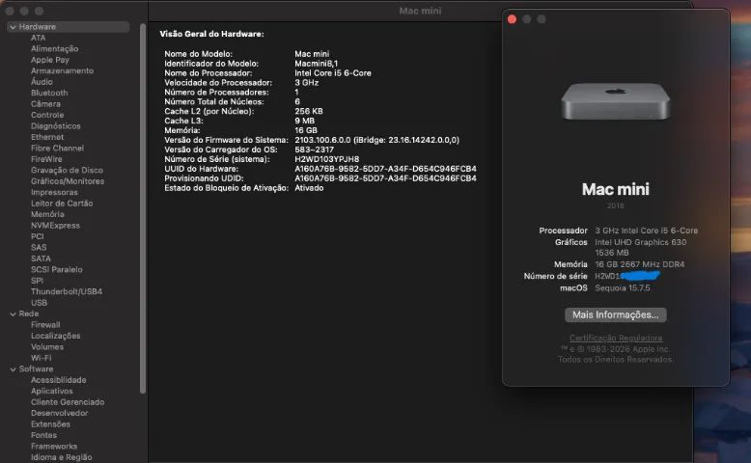Open Leitor de Cartão entry
The height and width of the screenshot is (463, 751).
point(62,203)
